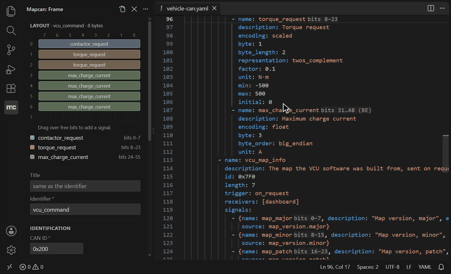This screenshot has width=451, height=274.
Task: Select contactor_request block in byte 0
Action: tap(89, 44)
